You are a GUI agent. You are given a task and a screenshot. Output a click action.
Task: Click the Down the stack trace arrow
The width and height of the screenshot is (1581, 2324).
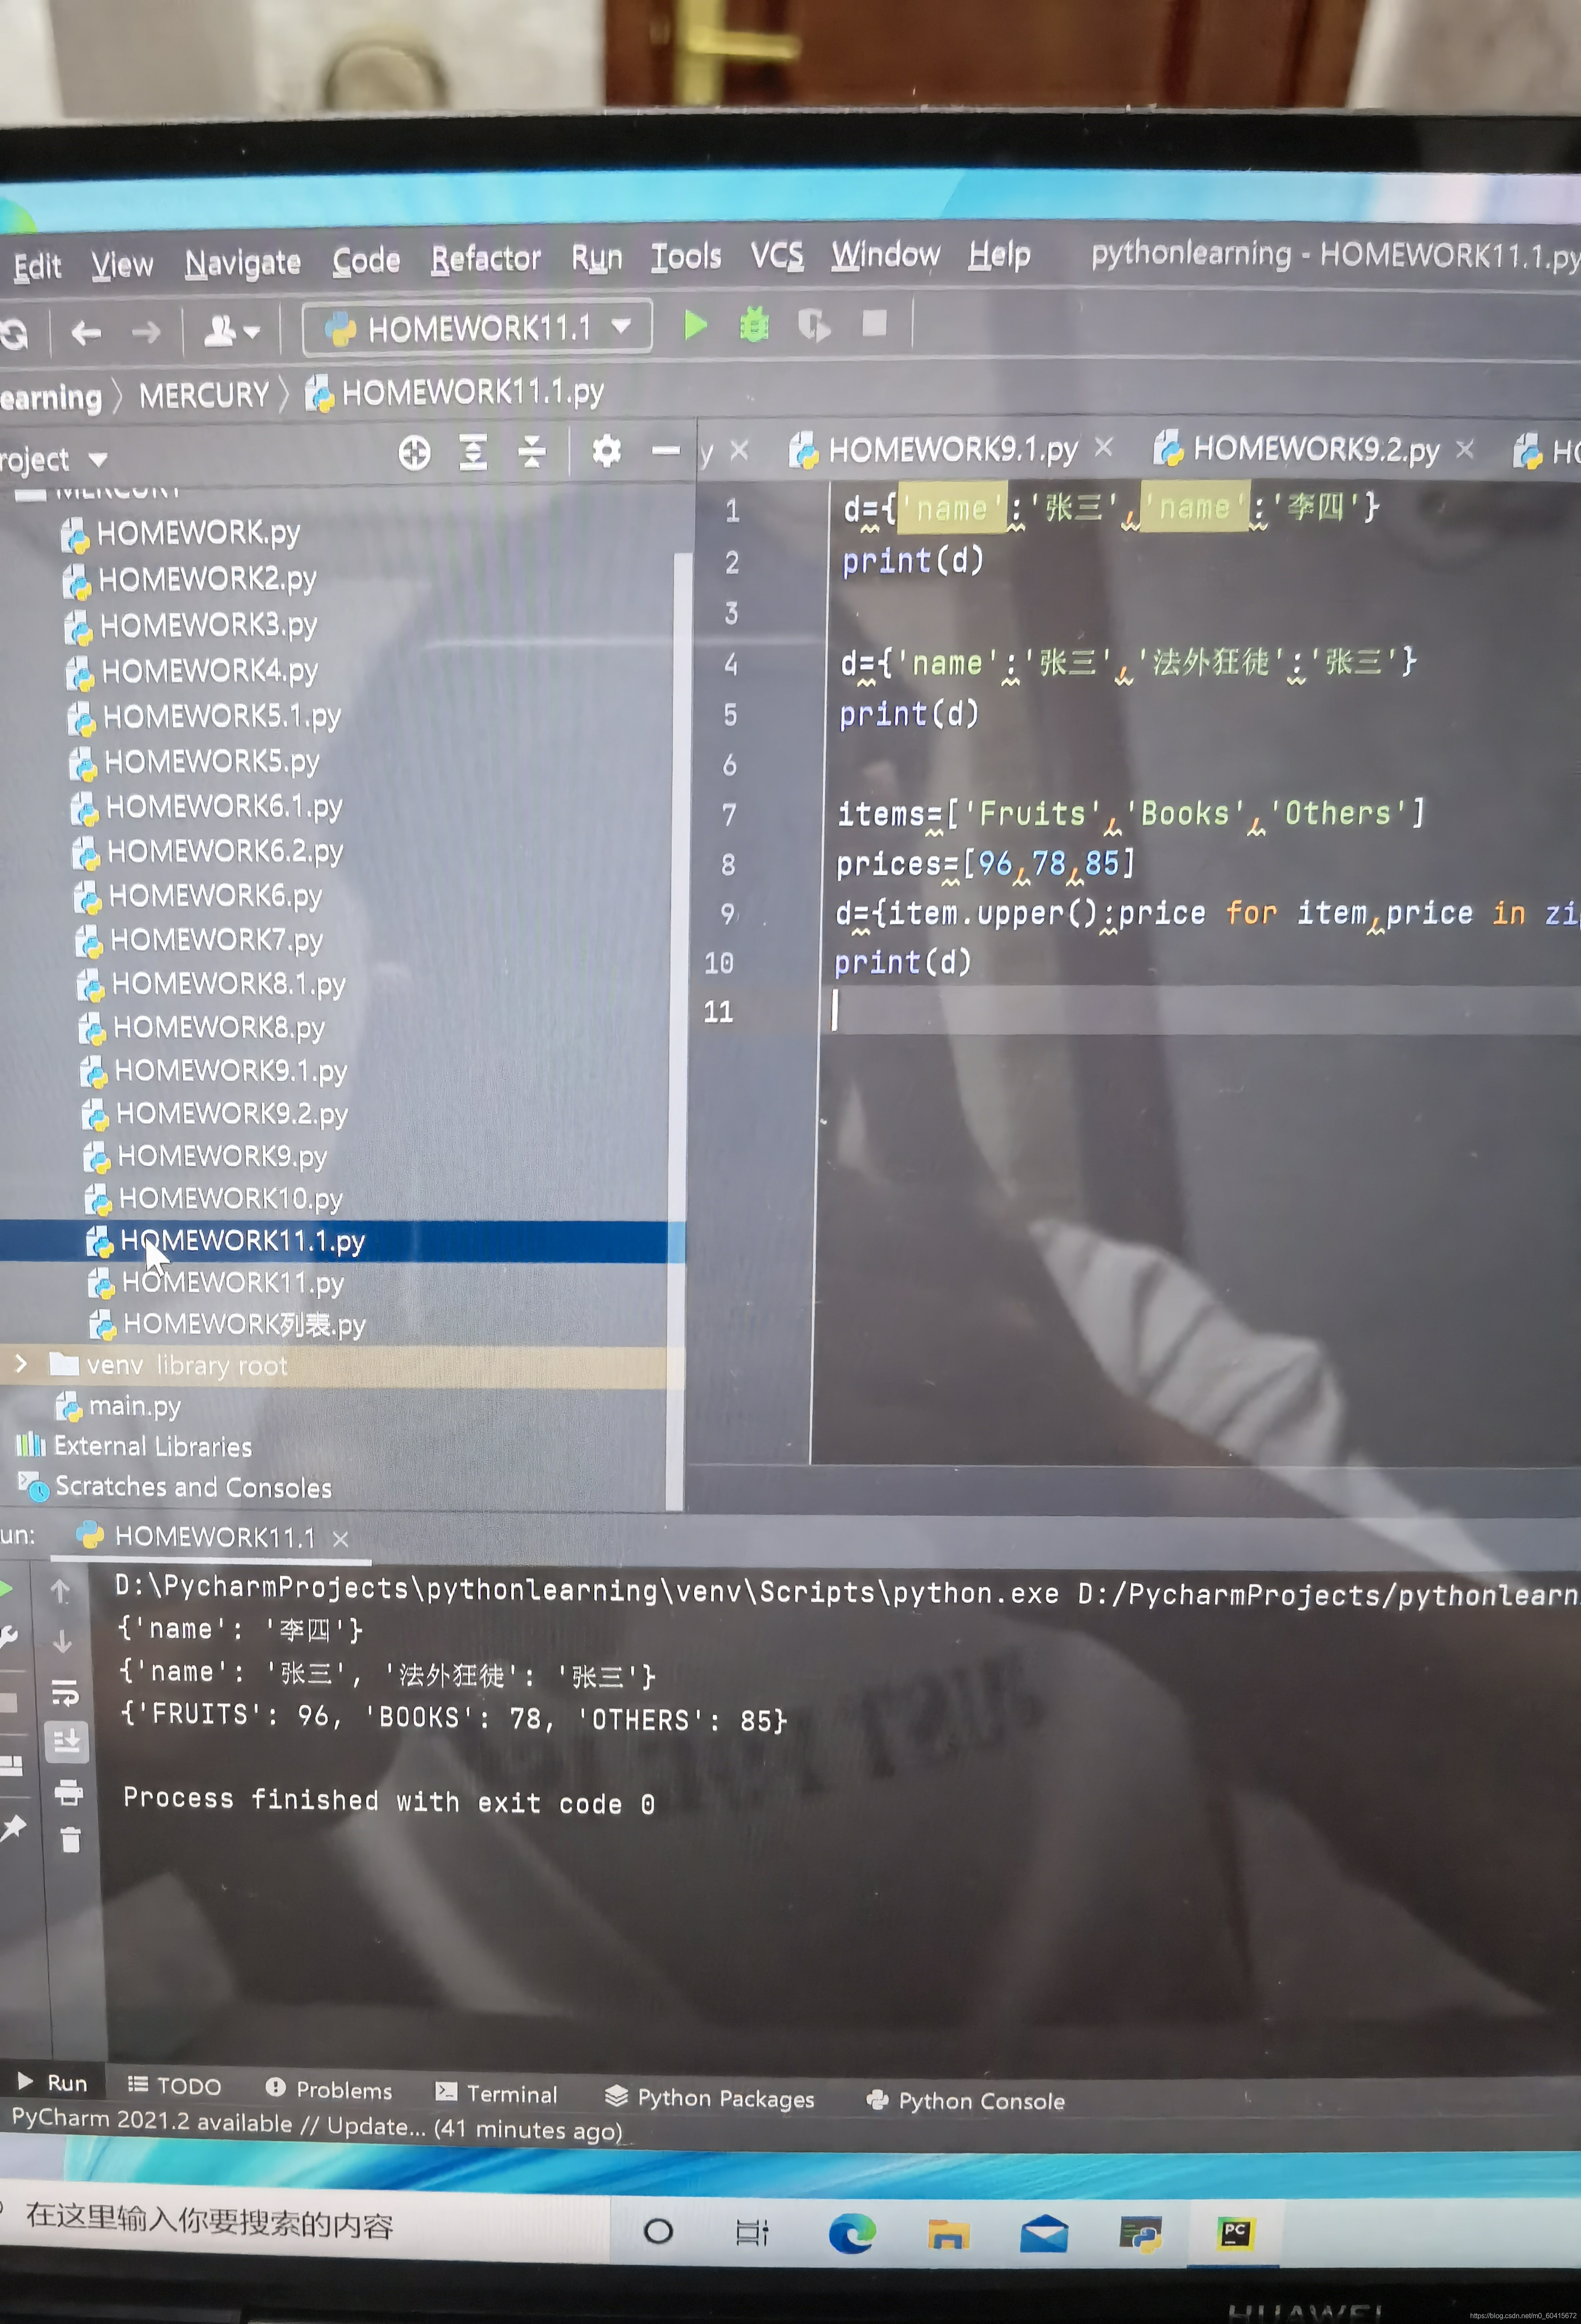click(62, 1642)
